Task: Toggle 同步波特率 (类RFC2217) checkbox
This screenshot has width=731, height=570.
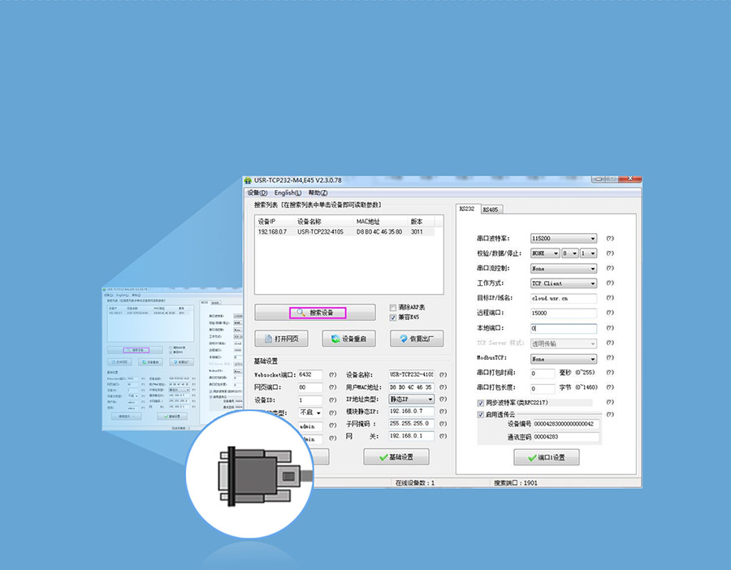Action: 481,403
